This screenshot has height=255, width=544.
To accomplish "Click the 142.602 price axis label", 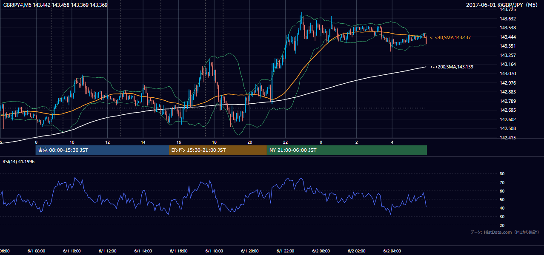I will 508,119.
